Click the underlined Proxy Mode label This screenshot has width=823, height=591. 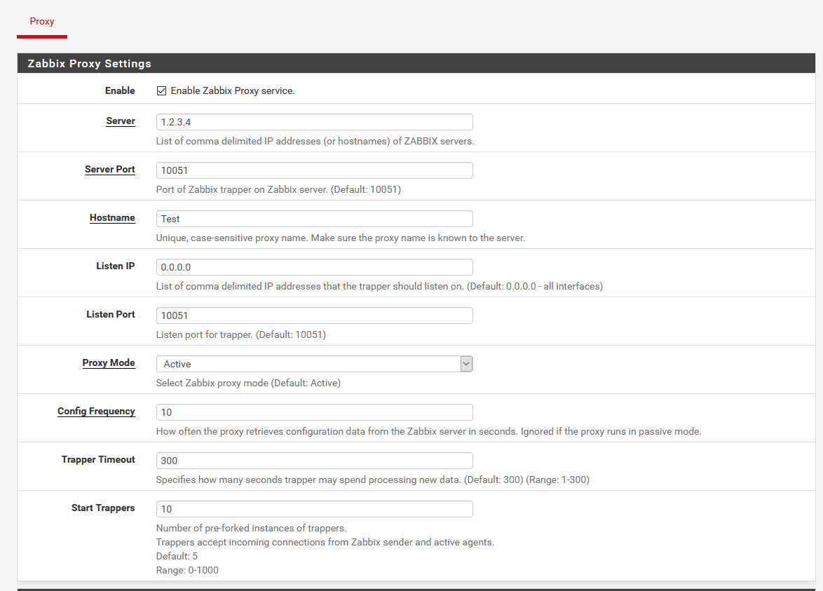(x=109, y=363)
